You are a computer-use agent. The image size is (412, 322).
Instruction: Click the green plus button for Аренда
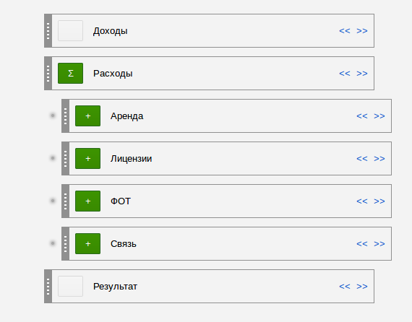click(x=87, y=116)
